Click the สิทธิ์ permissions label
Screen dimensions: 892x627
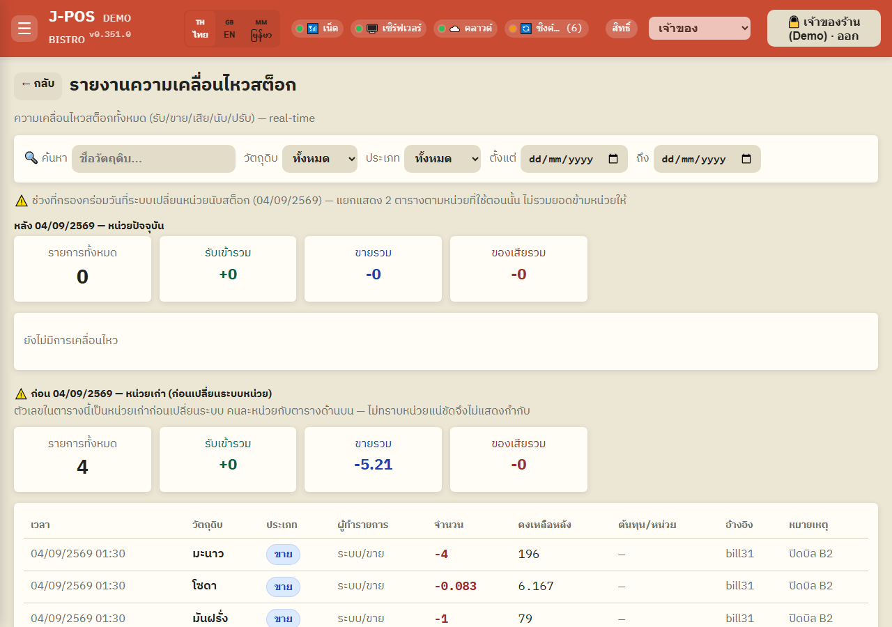(622, 29)
